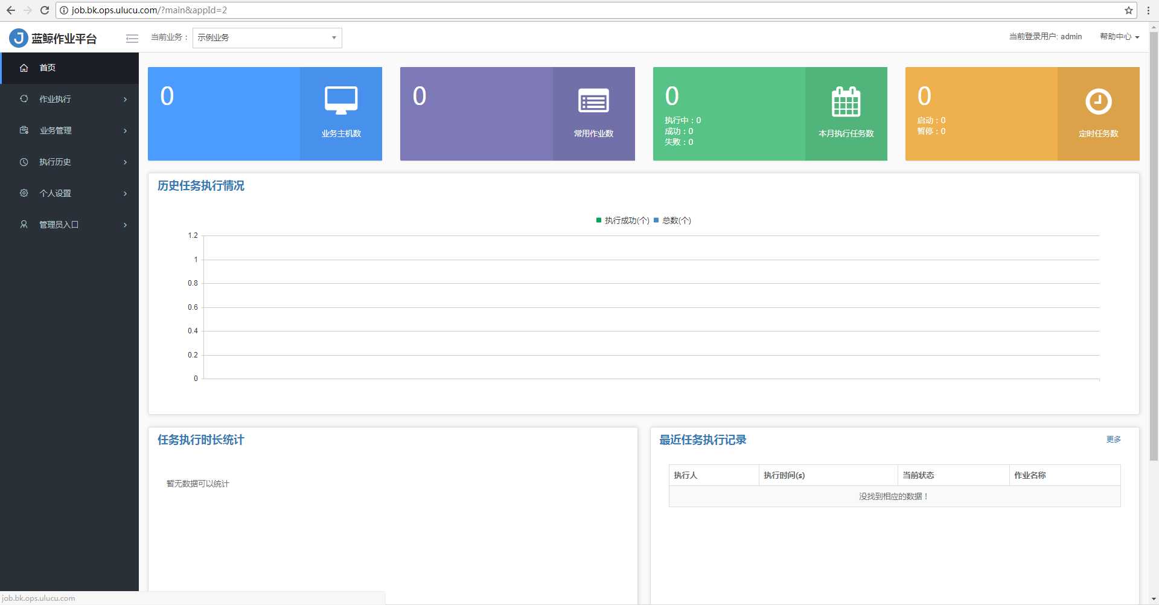Expand 业务管理 submenu chevron
The height and width of the screenshot is (605, 1159).
pyautogui.click(x=125, y=130)
